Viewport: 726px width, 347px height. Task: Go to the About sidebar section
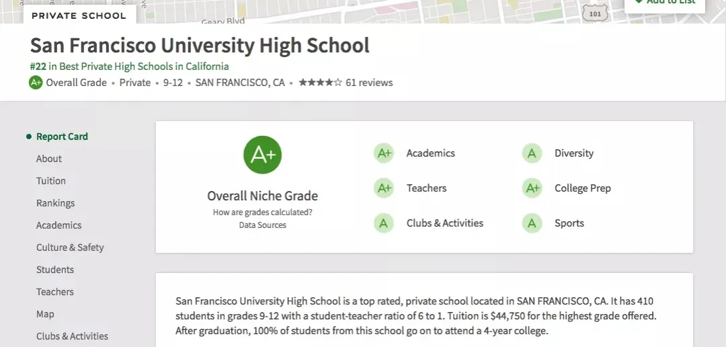pos(49,159)
